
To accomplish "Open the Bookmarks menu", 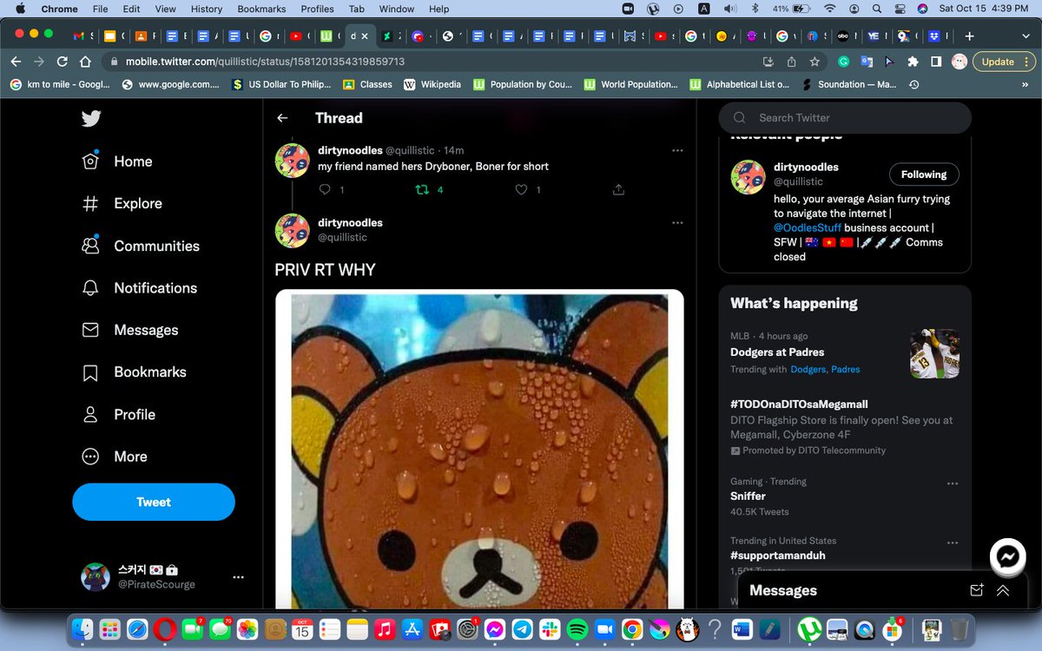I will (261, 9).
